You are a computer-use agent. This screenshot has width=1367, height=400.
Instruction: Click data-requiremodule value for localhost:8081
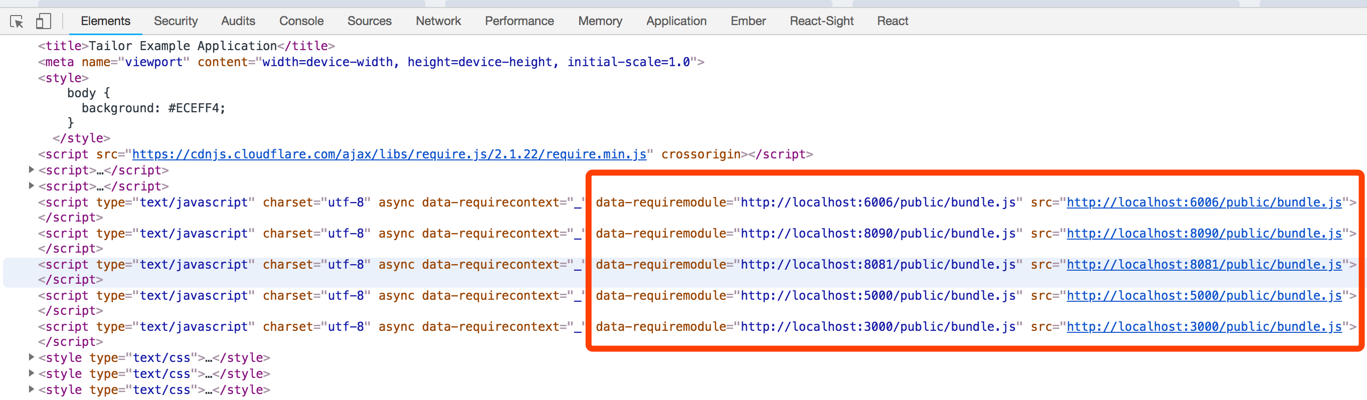[x=878, y=265]
